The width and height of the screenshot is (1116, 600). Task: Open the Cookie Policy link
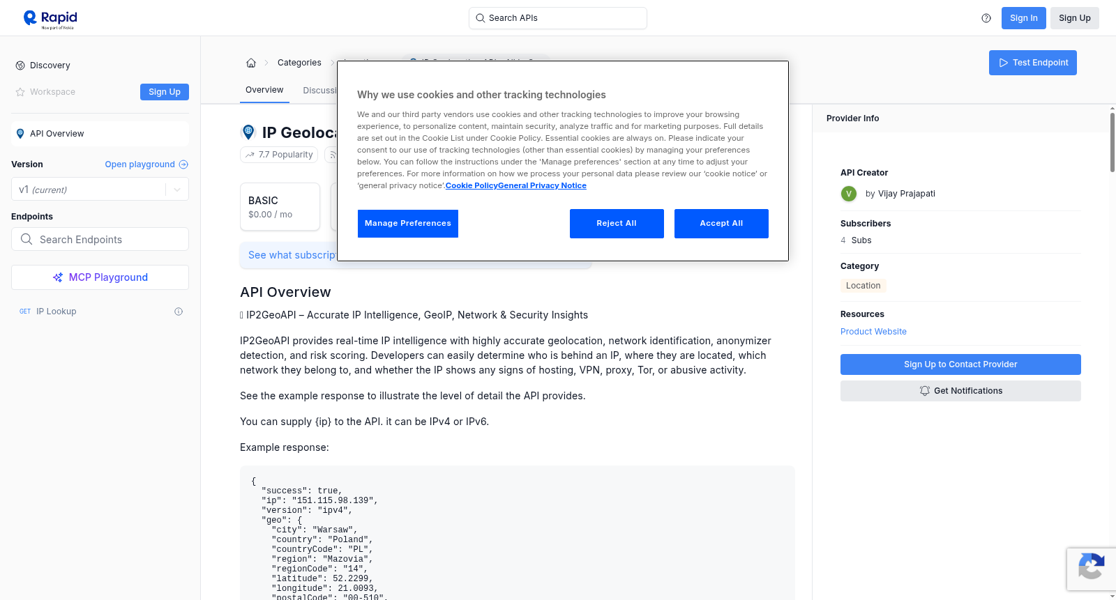tap(472, 185)
